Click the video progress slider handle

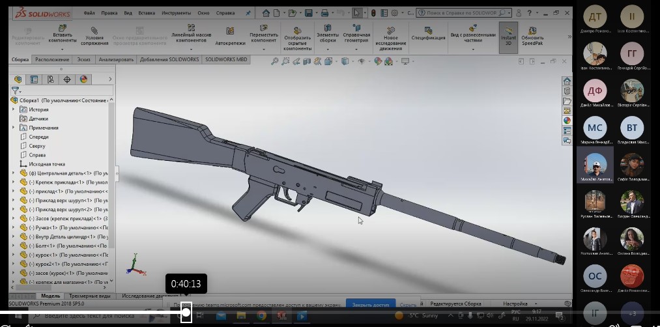pos(186,313)
